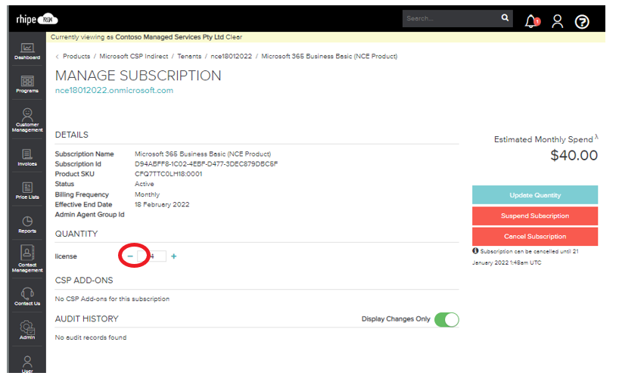Open the notifications bell
The height and width of the screenshot is (382, 622).
pyautogui.click(x=532, y=21)
